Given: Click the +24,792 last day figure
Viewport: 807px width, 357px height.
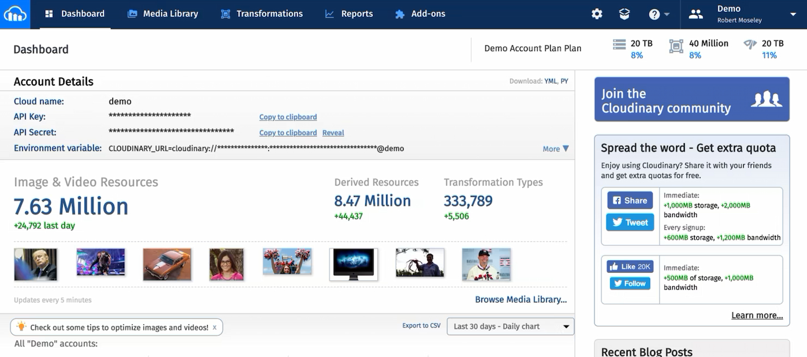Looking at the screenshot, I should (44, 226).
